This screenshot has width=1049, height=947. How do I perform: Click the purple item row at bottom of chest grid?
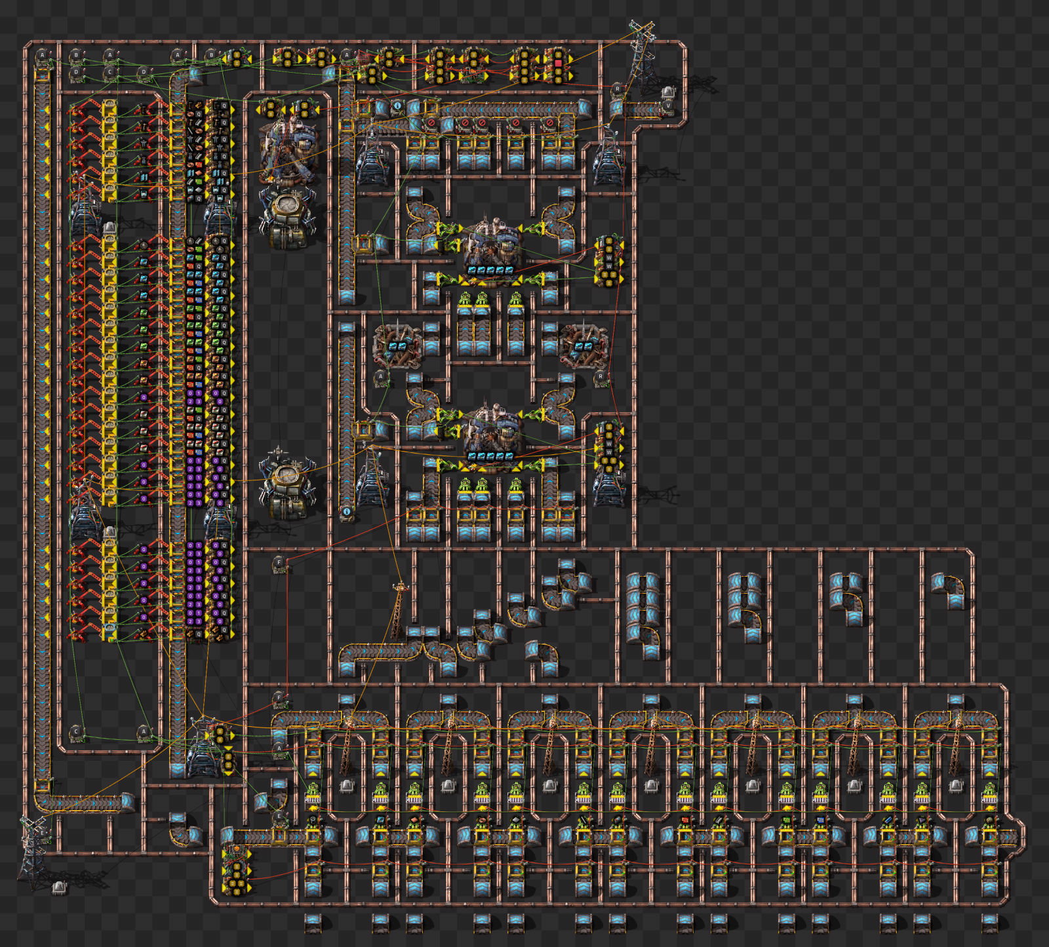(x=194, y=621)
